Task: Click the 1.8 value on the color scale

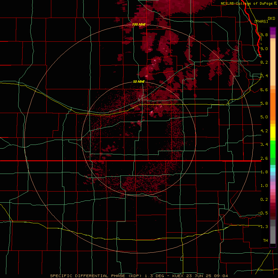Action: tap(264, 172)
